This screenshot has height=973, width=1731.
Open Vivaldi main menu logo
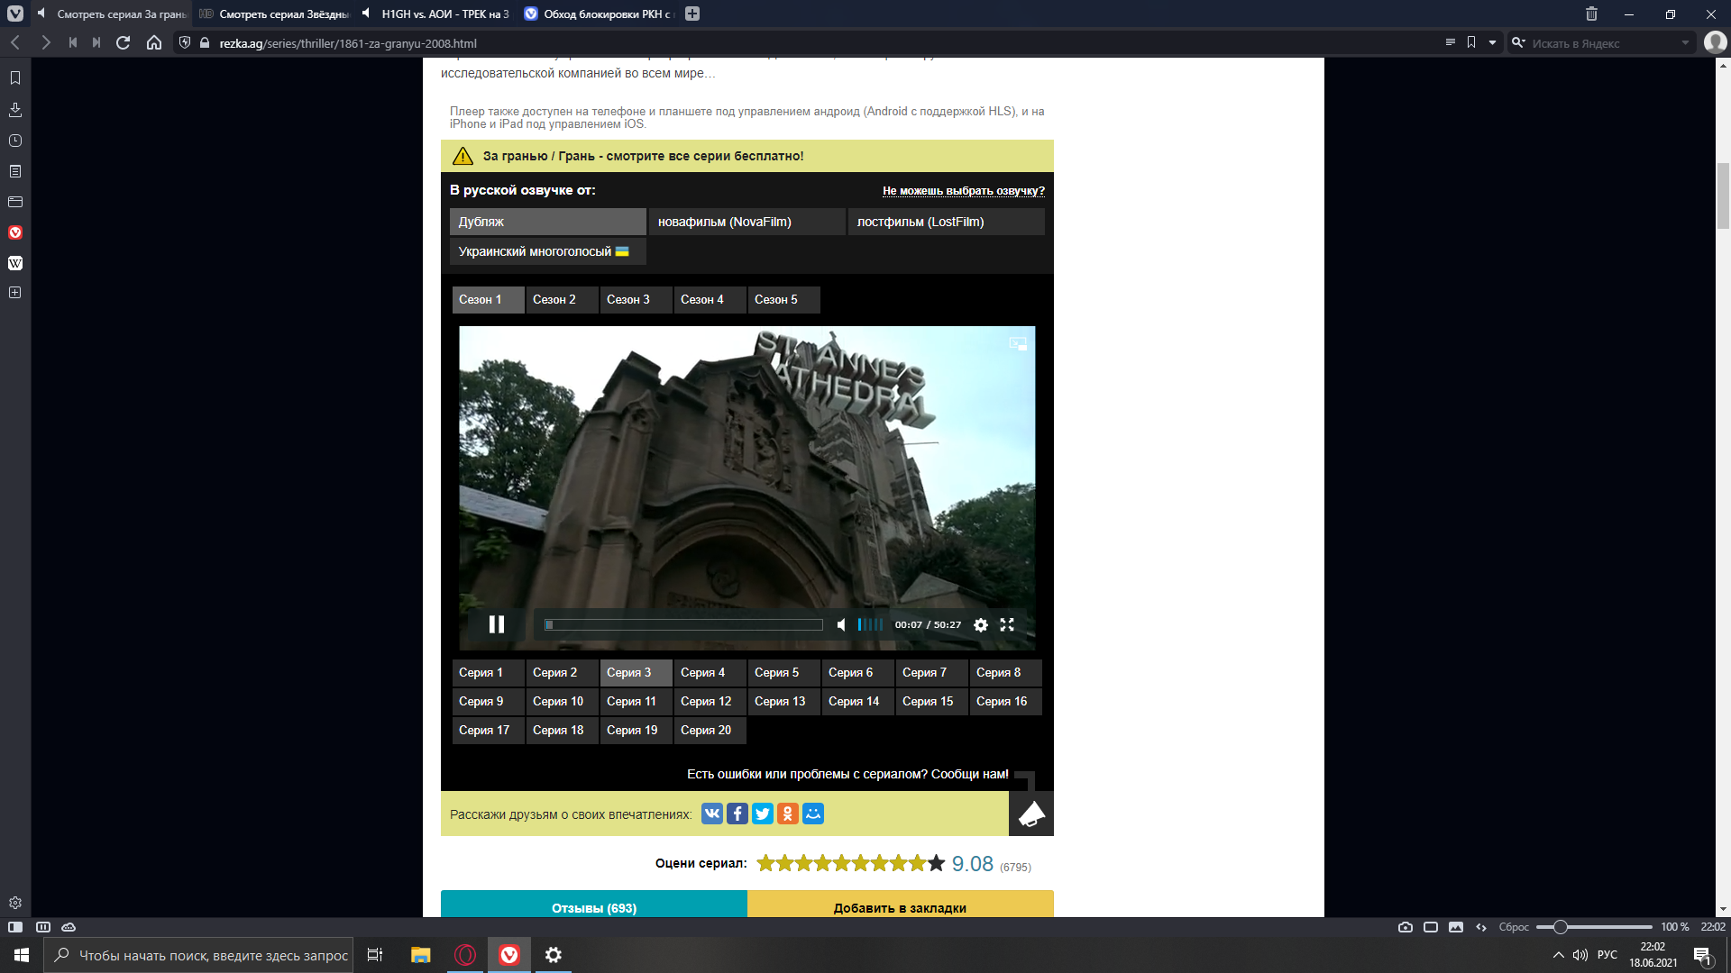(x=15, y=14)
